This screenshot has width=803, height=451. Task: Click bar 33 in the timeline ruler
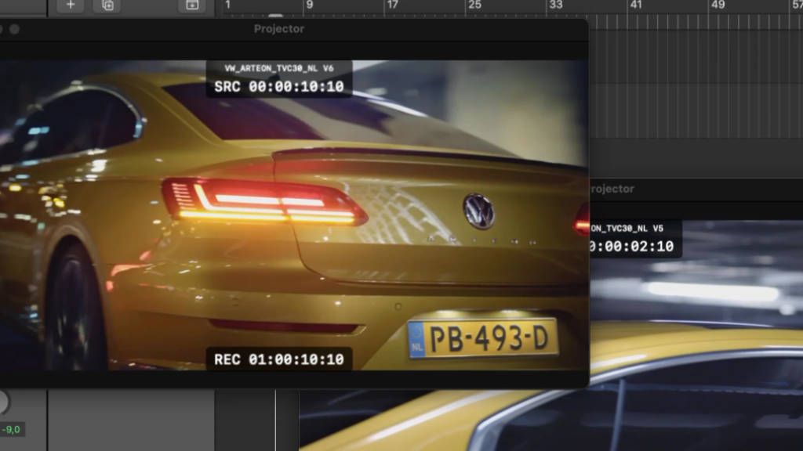pos(556,5)
